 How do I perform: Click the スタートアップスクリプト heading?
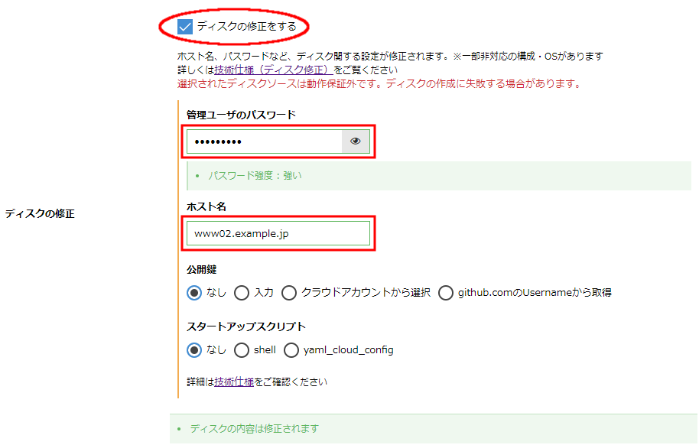tap(246, 327)
